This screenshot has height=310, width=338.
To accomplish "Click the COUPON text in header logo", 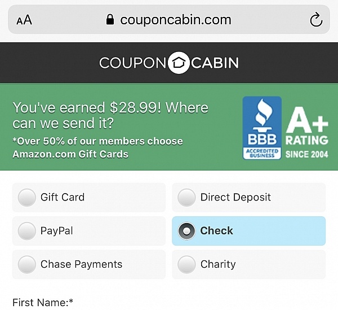I will point(132,63).
